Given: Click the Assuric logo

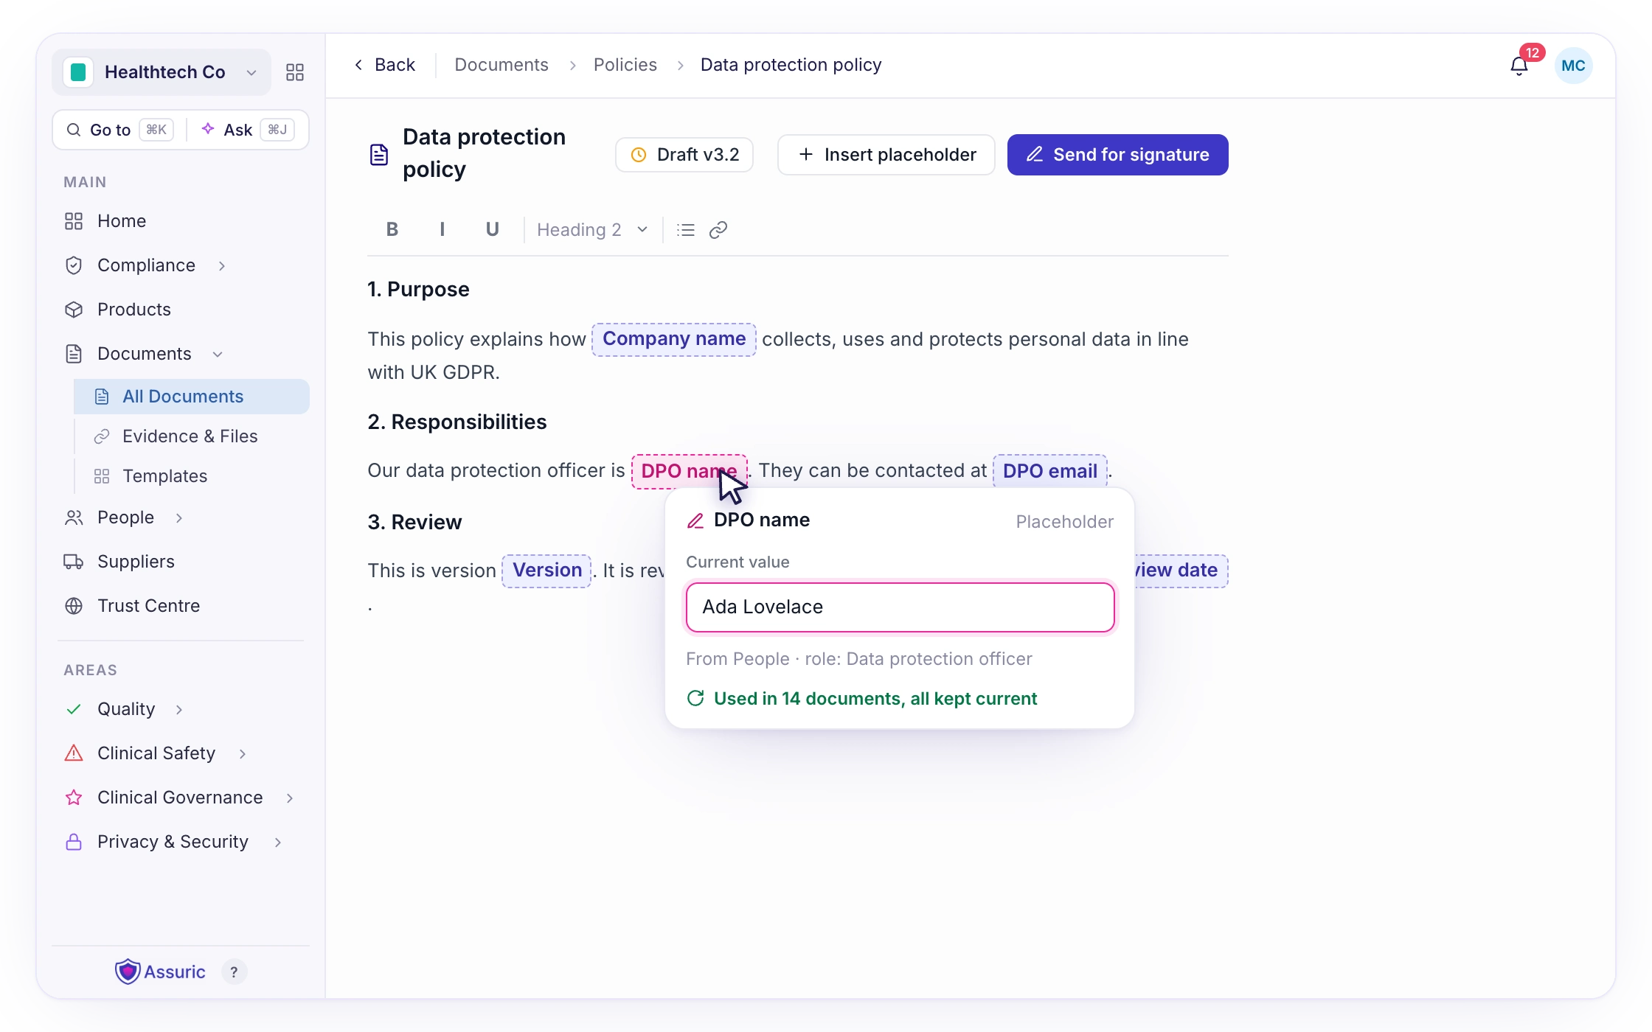Looking at the screenshot, I should pos(160,972).
